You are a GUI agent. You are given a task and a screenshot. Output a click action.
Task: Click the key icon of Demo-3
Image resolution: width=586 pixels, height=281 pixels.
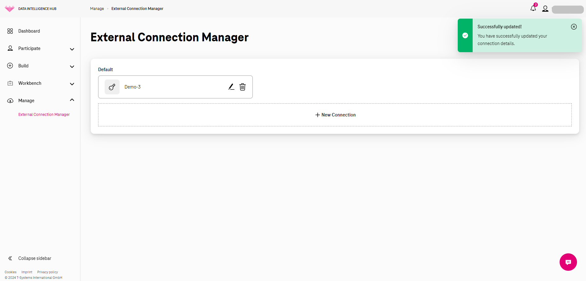pos(112,87)
